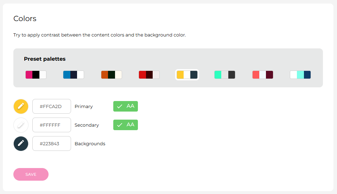Select the orange, dark green and cream palette
This screenshot has width=337, height=194.
coord(112,75)
